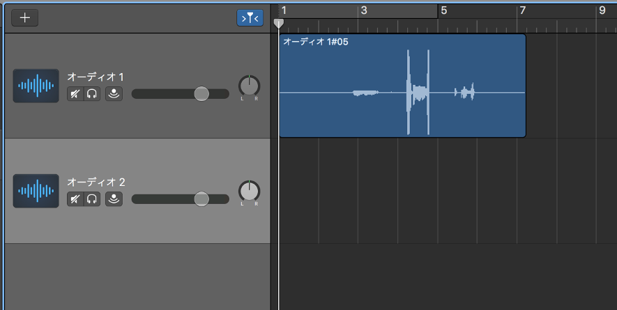The image size is (617, 310).
Task: Enable input monitoring on オーディオ 2
Action: click(x=114, y=199)
